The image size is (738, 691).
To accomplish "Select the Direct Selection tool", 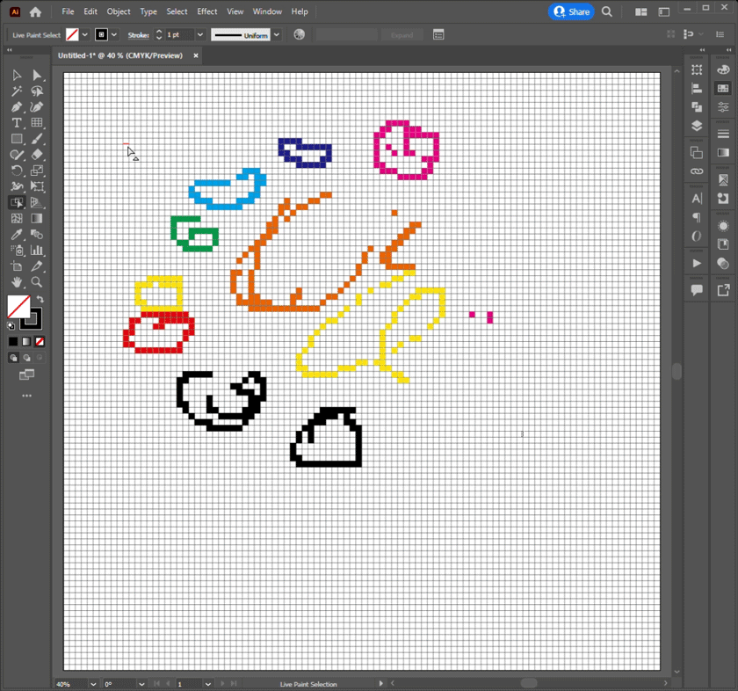I will coord(37,76).
